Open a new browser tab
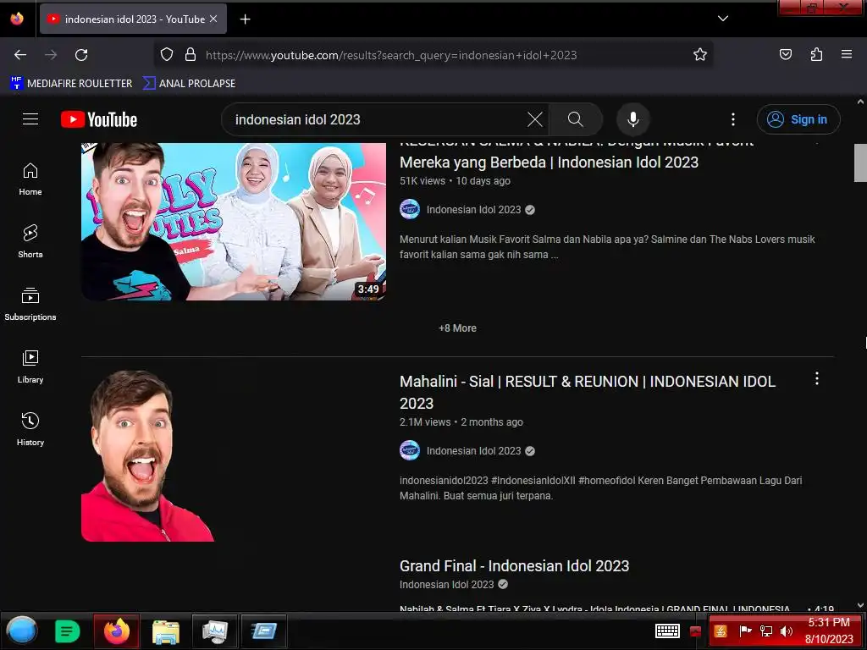 click(x=245, y=19)
